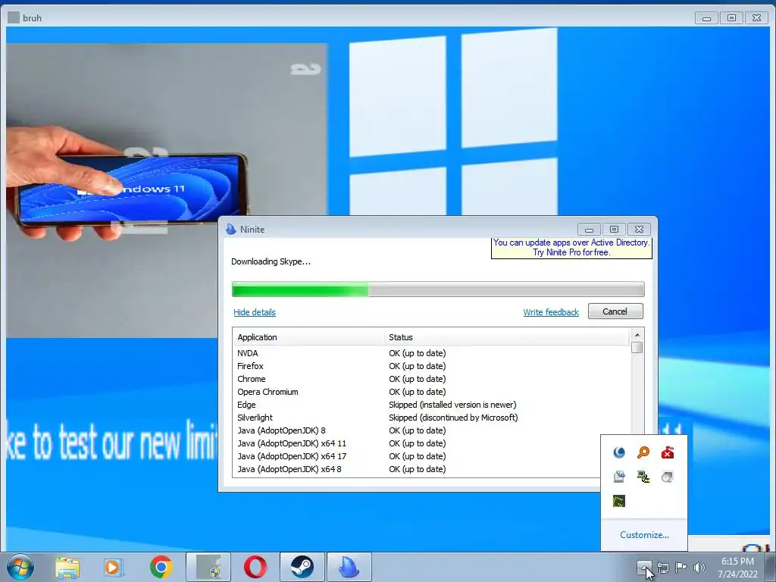Click the orange magnifier tray icon

(x=643, y=452)
